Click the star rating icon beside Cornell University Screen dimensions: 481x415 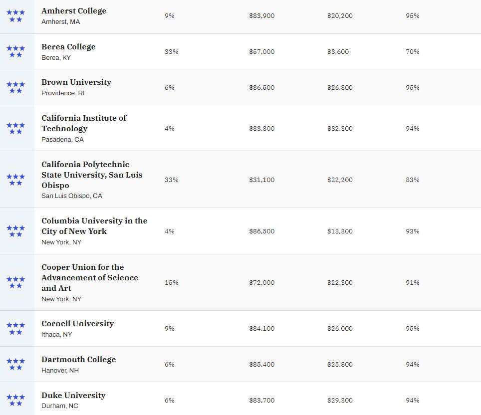point(15,328)
